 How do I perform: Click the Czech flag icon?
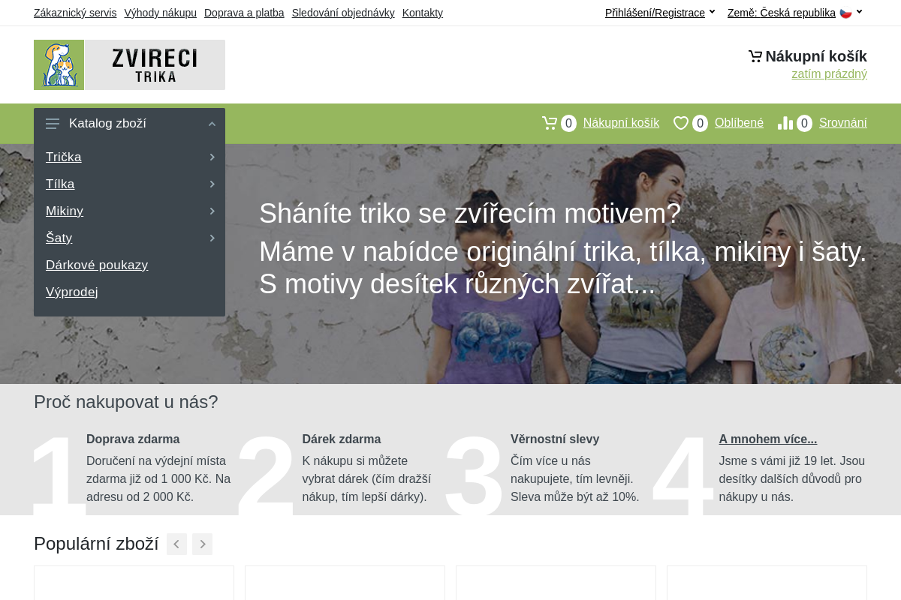[x=845, y=12]
